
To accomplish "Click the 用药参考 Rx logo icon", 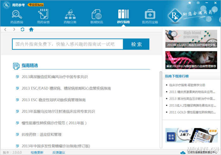I will coord(7,5).
